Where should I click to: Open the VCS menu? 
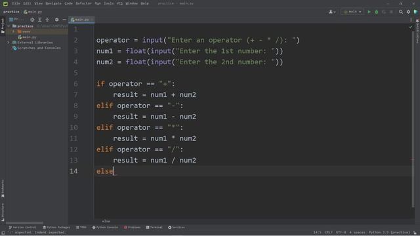119,3
